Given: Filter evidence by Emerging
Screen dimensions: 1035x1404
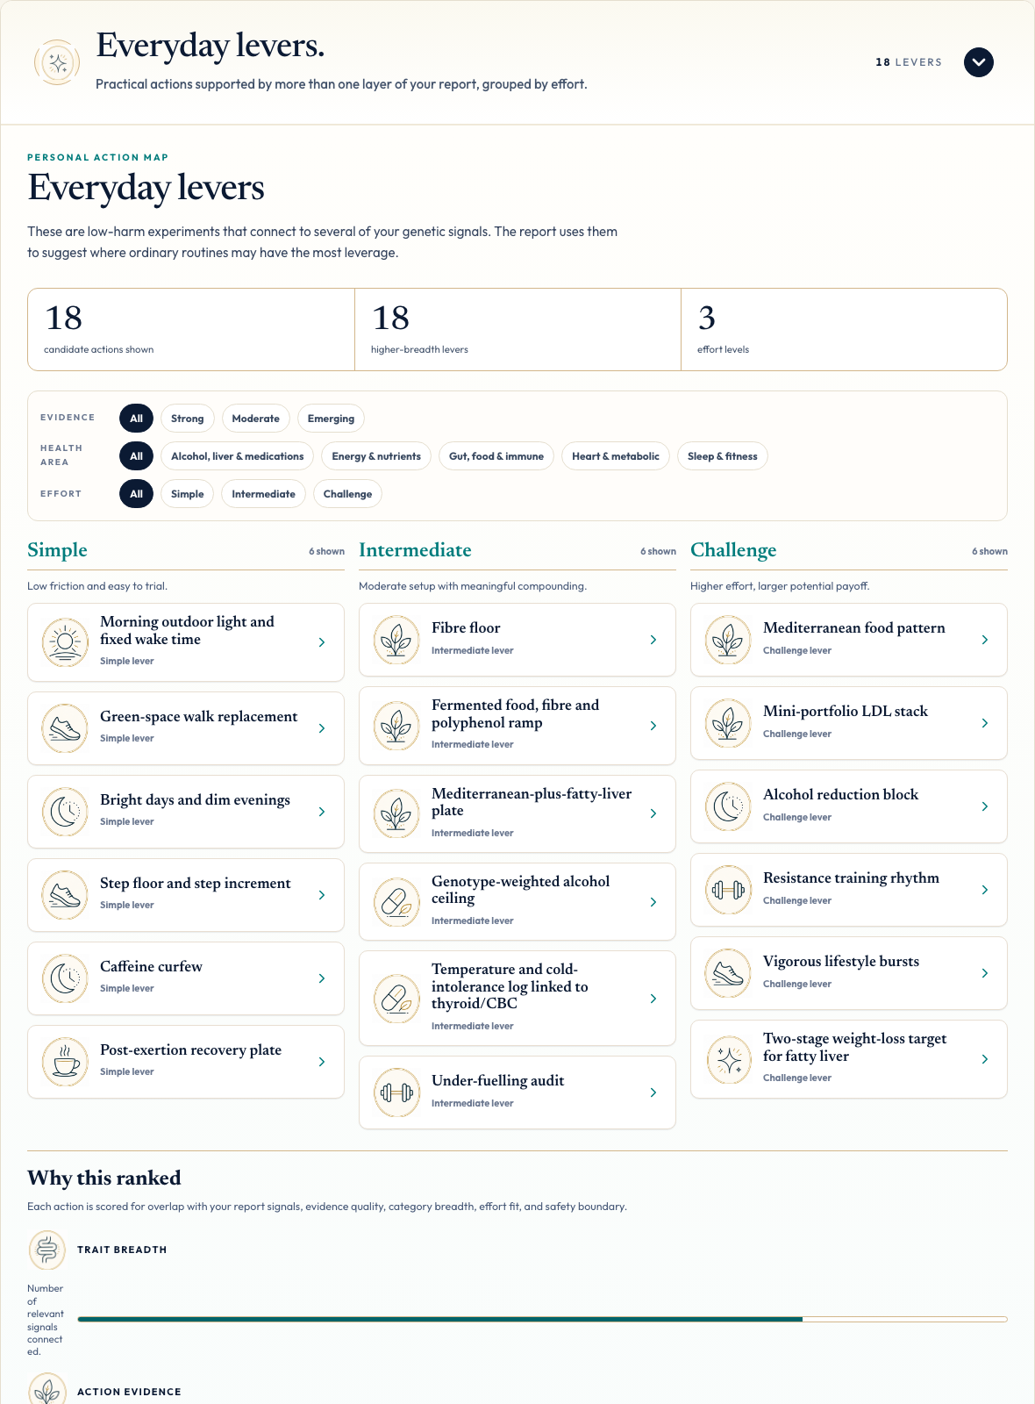Looking at the screenshot, I should (331, 419).
